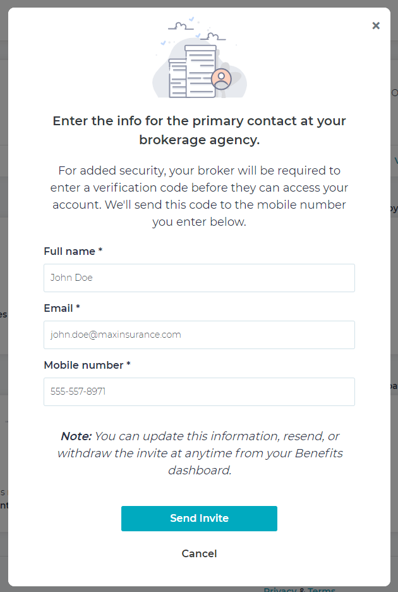
Task: Focus the Email input field
Action: 199,335
